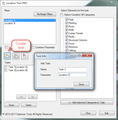This screenshot has width=118, height=120.
Task: Click Save in the Task Info dialog
Action: [82, 84]
